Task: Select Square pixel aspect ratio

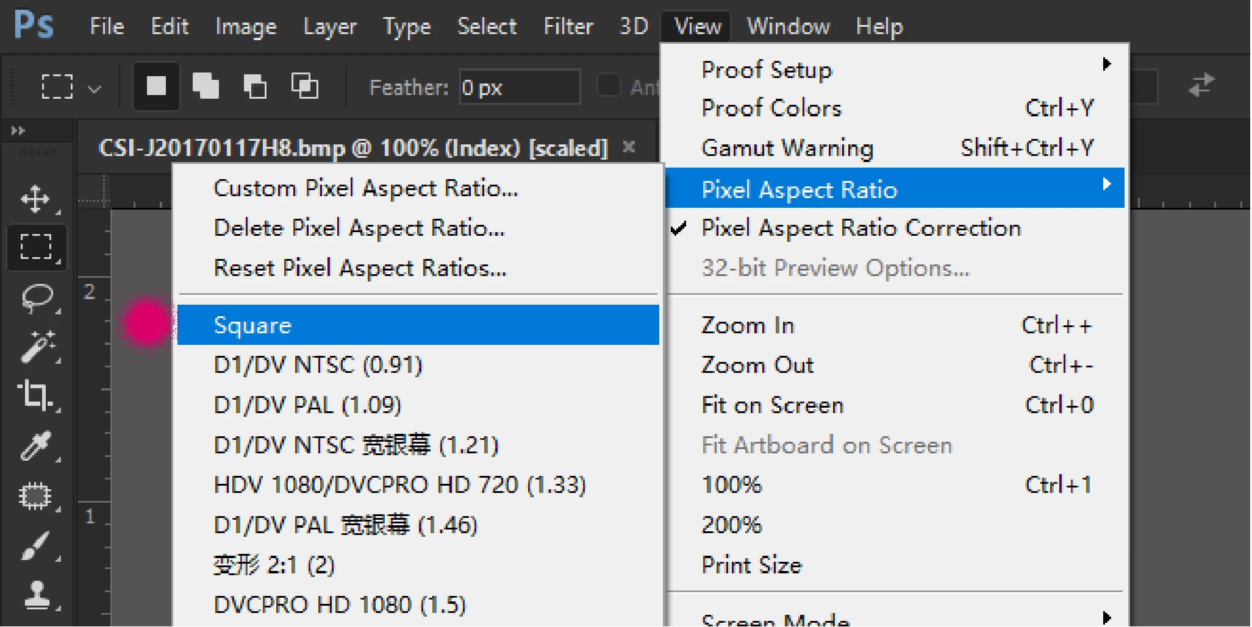Action: (x=418, y=325)
